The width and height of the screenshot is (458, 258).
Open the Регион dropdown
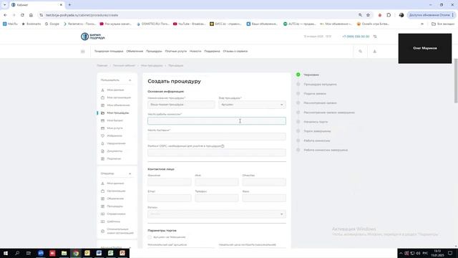[217, 214]
